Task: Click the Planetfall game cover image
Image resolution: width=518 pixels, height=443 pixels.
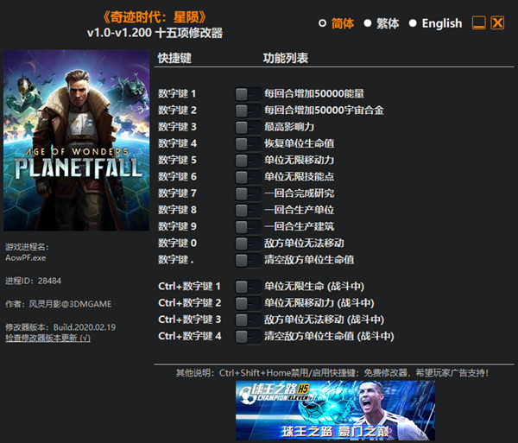Action: click(76, 141)
